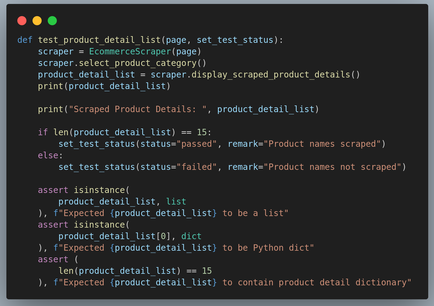Click the dict type keyword
The height and width of the screenshot is (306, 434).
[191, 236]
